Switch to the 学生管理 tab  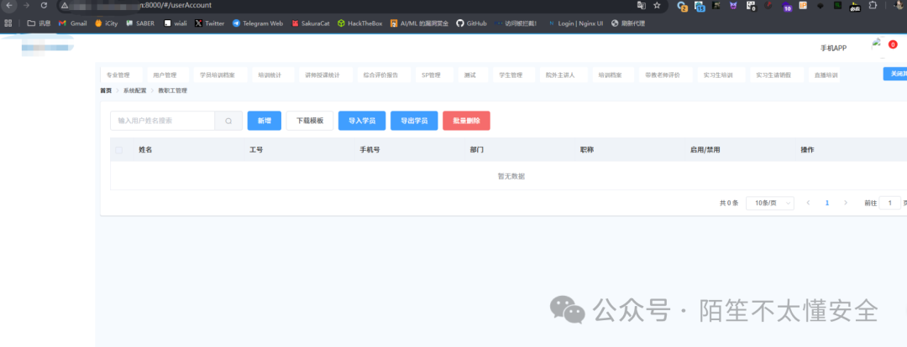[514, 75]
